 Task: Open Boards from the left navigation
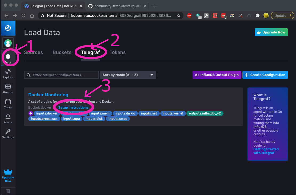click(x=8, y=89)
